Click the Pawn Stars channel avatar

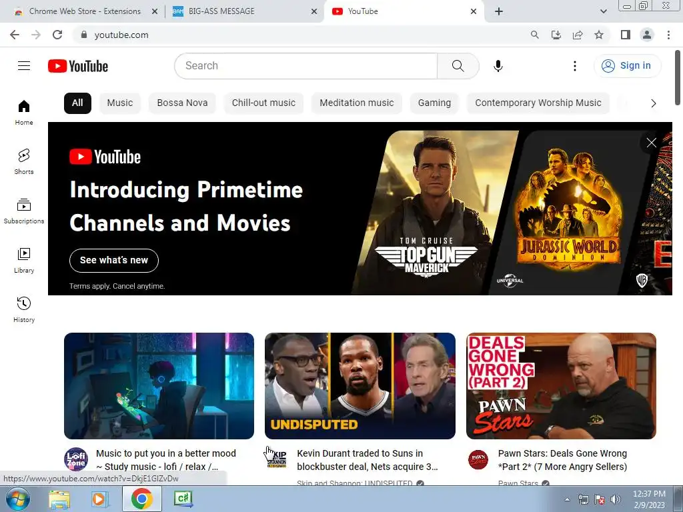pyautogui.click(x=478, y=459)
